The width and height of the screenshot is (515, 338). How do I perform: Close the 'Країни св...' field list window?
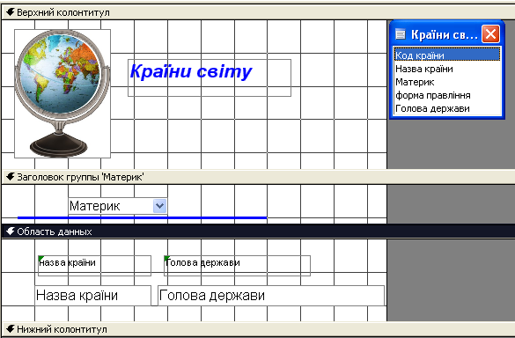coord(490,33)
